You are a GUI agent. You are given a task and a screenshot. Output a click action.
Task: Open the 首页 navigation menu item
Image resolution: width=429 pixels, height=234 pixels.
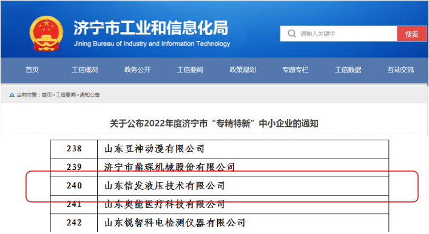pyautogui.click(x=32, y=70)
